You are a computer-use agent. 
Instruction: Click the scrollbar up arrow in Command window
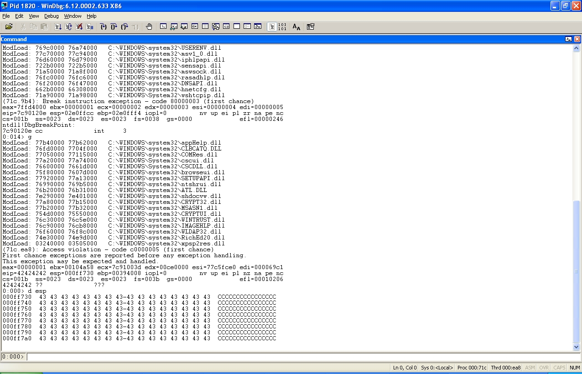(577, 48)
